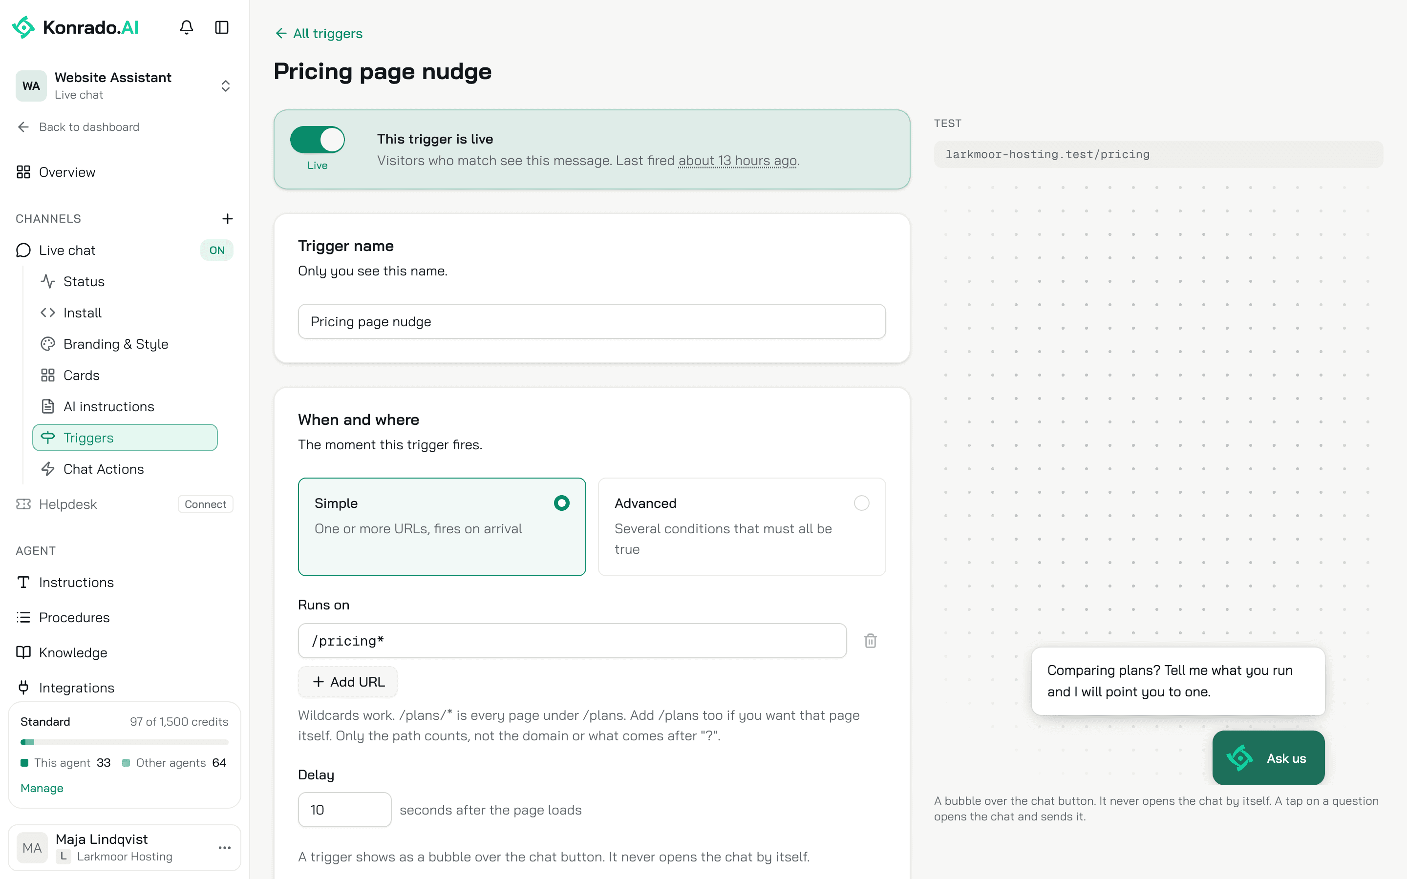Image resolution: width=1407 pixels, height=879 pixels.
Task: Click the credits usage progress bar
Action: click(125, 742)
